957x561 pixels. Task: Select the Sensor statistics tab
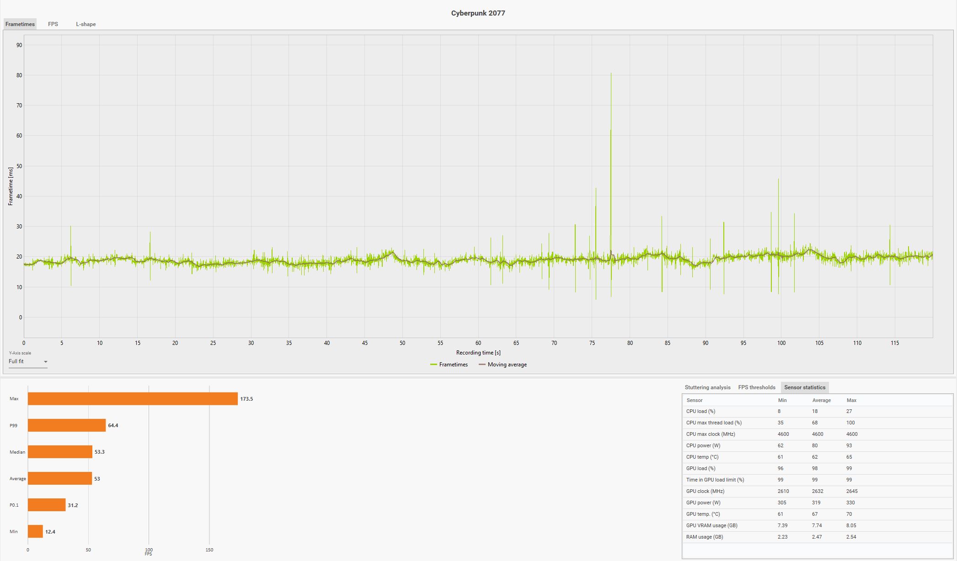click(x=804, y=387)
